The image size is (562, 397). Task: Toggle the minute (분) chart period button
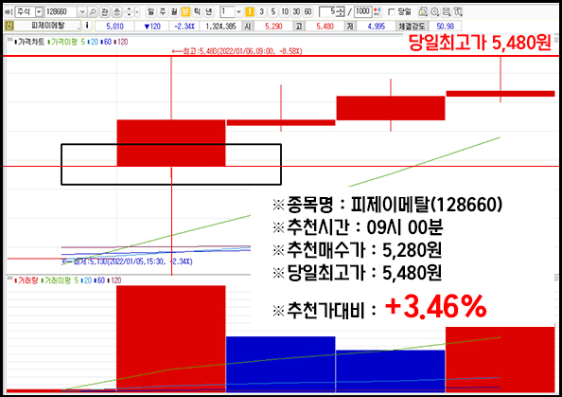(x=185, y=12)
